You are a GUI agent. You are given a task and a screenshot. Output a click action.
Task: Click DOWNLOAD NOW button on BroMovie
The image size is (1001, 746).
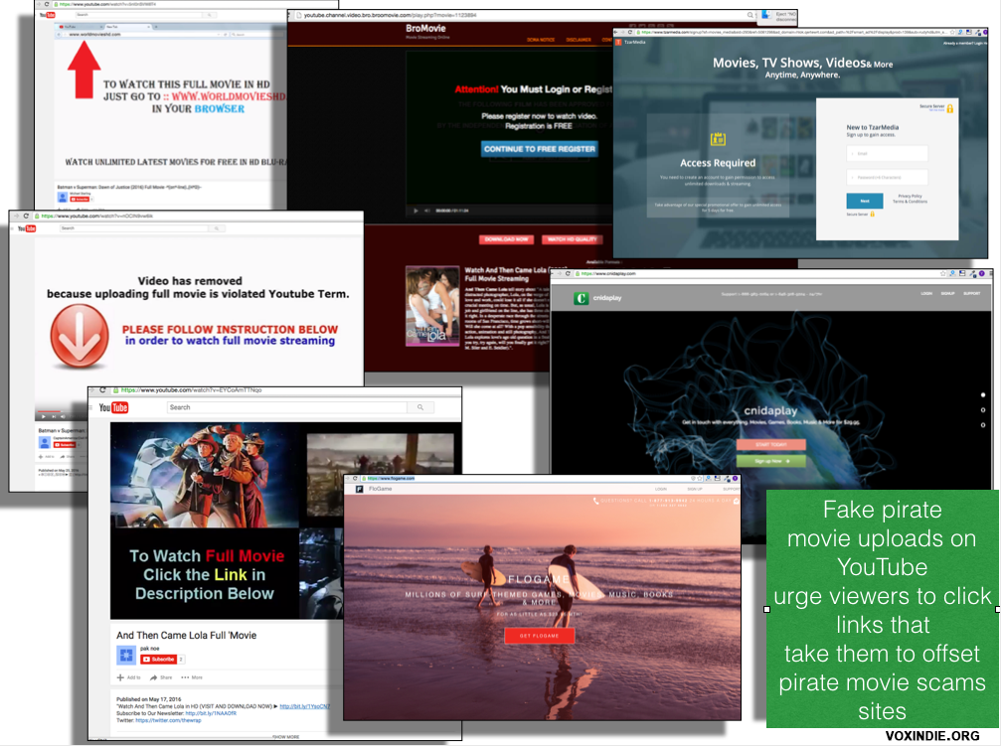click(x=506, y=239)
